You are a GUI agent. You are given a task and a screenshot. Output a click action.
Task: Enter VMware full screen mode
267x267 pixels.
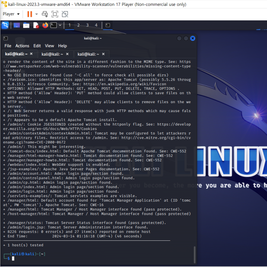pyautogui.click(x=55, y=14)
